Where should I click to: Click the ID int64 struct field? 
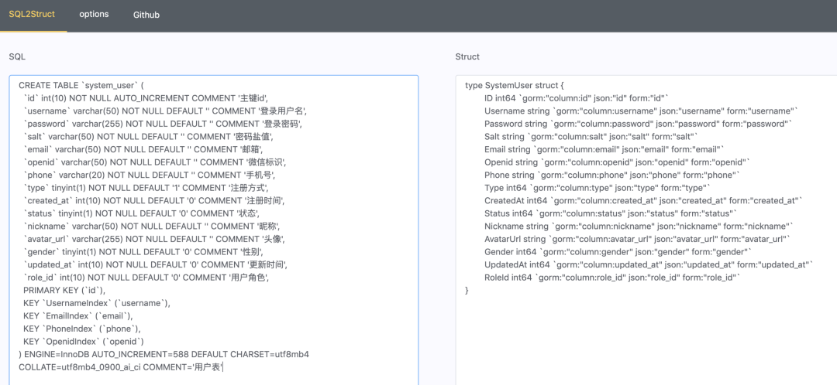(x=577, y=98)
